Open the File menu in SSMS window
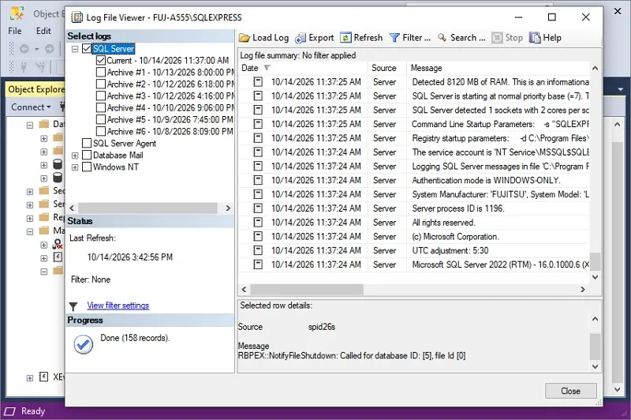The width and height of the screenshot is (631, 420). click(x=15, y=31)
